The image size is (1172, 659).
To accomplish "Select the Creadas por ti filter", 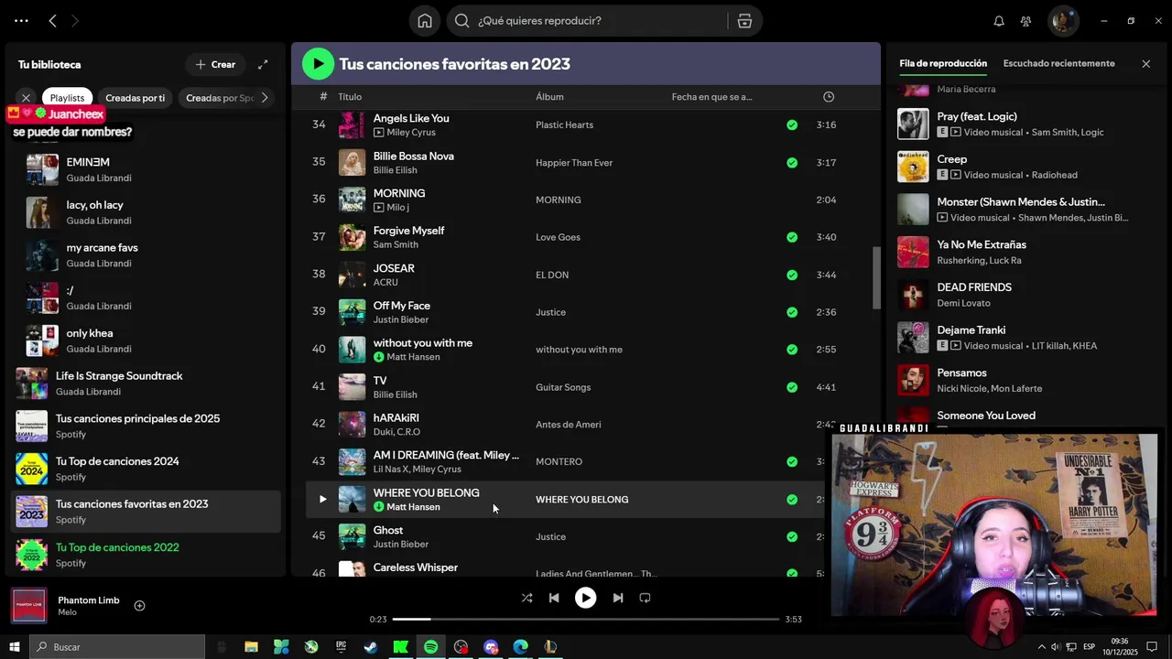I will click(136, 98).
